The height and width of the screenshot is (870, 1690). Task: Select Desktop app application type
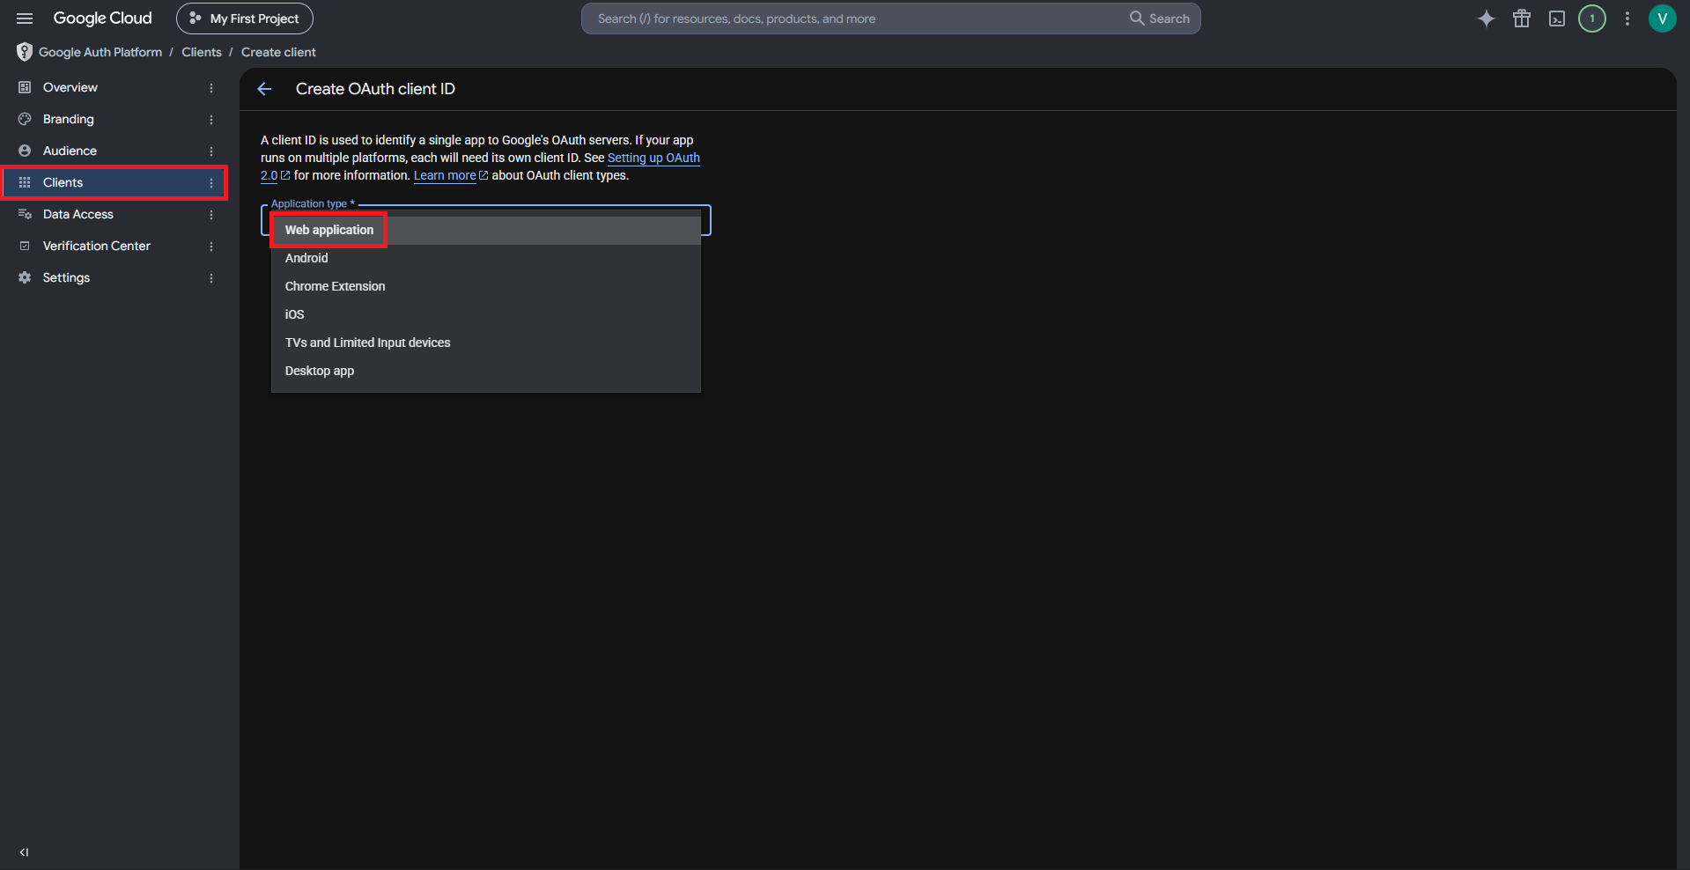(x=486, y=371)
